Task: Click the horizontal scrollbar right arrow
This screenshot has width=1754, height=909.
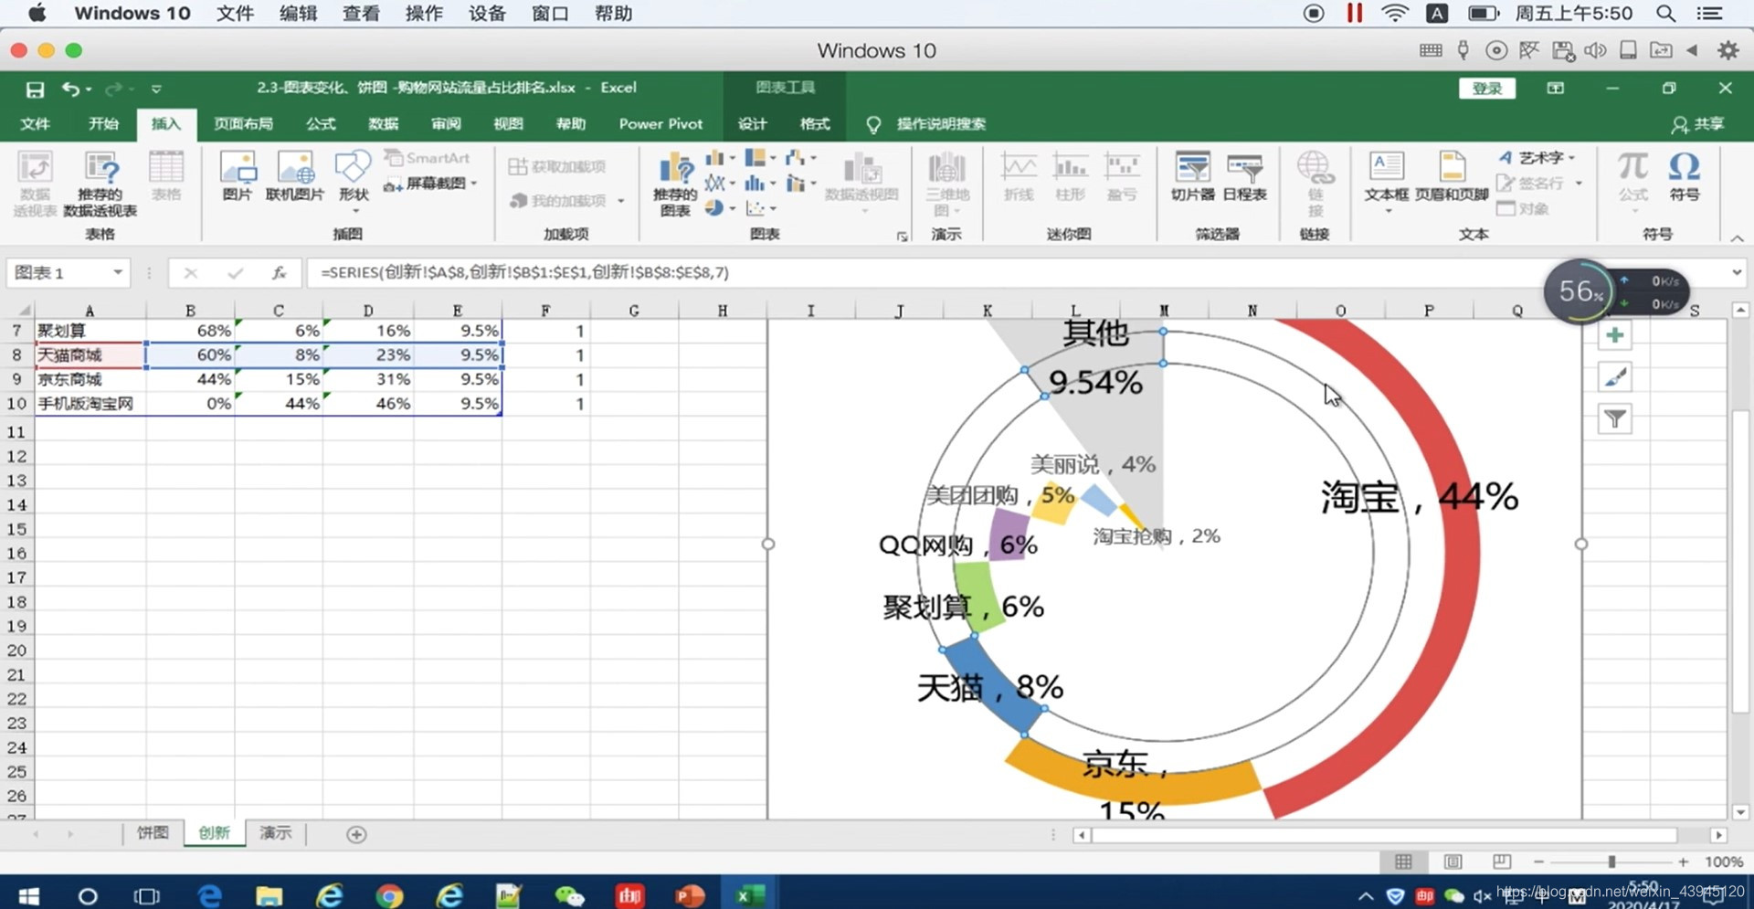Action: tap(1718, 835)
